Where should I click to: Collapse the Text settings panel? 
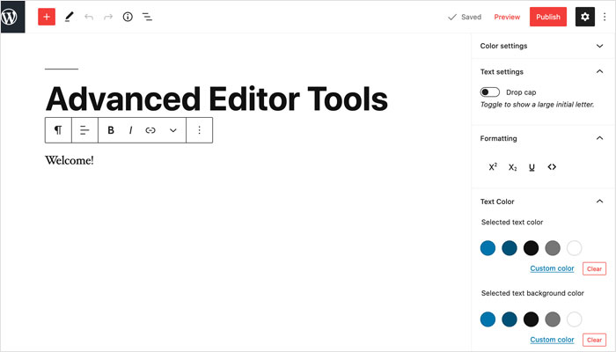point(599,71)
